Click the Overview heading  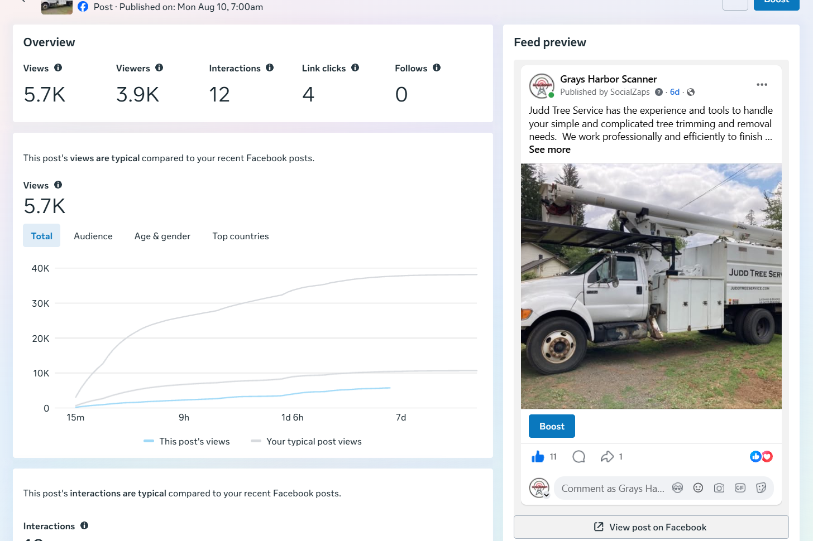click(x=49, y=42)
